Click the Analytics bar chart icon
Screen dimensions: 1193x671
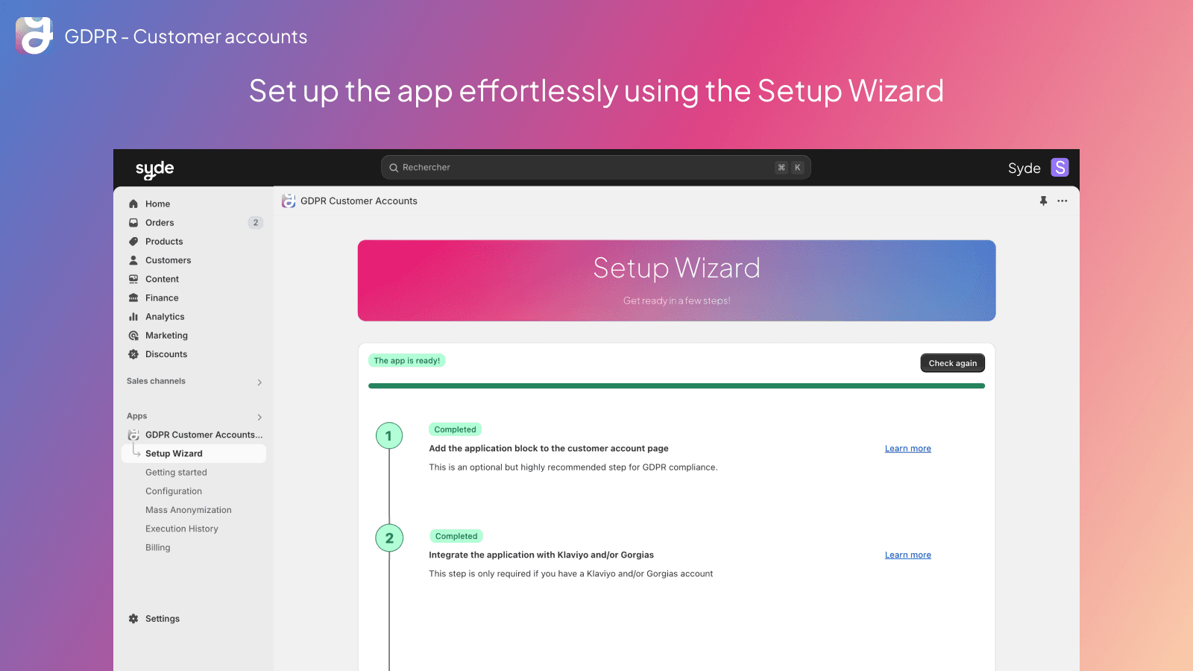click(133, 317)
